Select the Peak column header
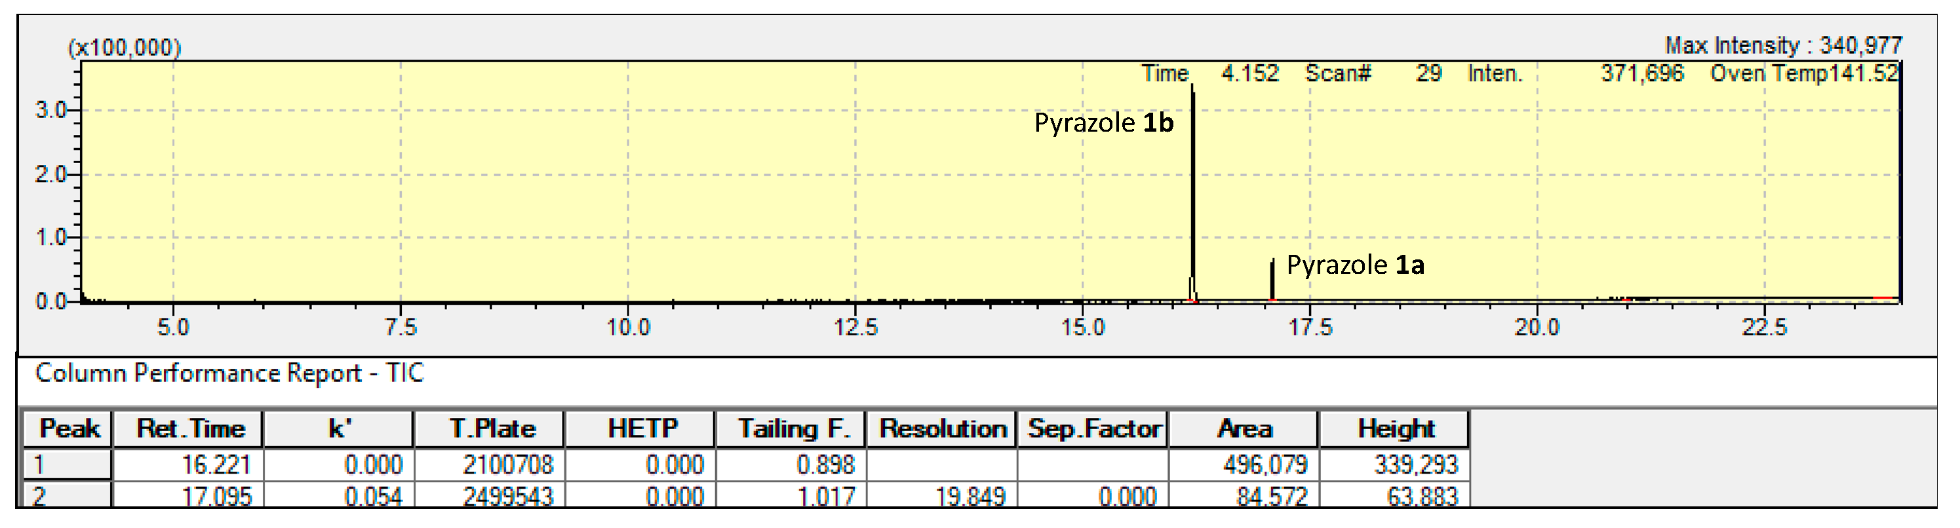1960x528 pixels. (x=68, y=429)
